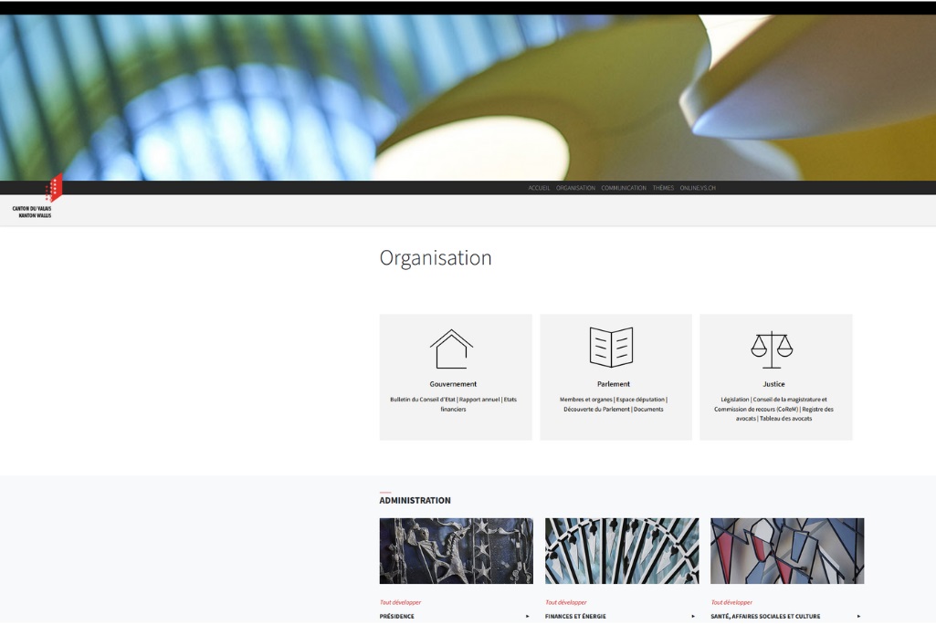The height and width of the screenshot is (624, 936).
Task: Click Tout développer above Présidence
Action: (400, 602)
